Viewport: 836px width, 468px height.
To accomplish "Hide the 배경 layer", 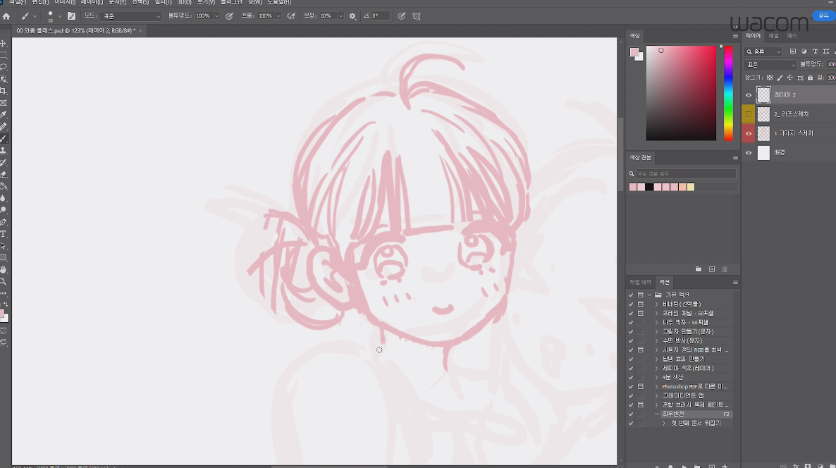I will (x=749, y=152).
